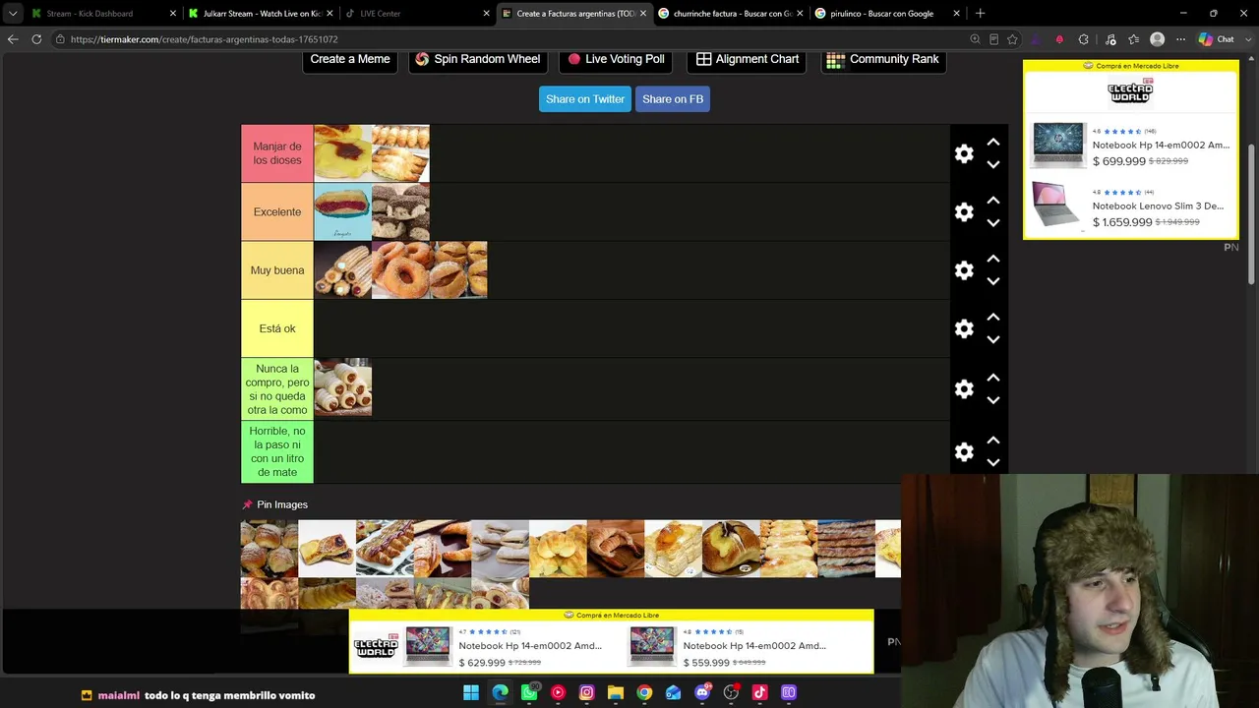
Task: Open the browser extensions puzzle icon
Action: click(1084, 39)
